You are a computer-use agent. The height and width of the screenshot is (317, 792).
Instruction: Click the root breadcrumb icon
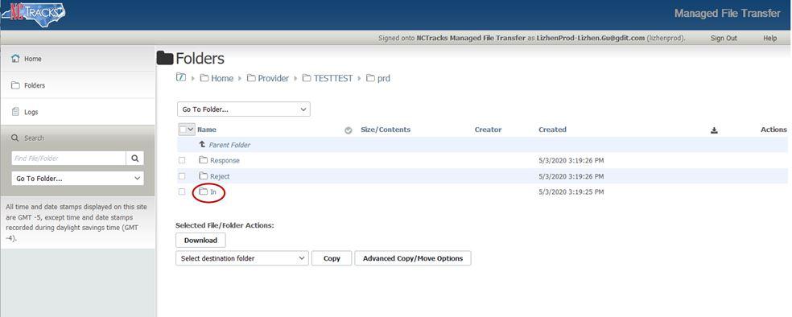coord(181,77)
